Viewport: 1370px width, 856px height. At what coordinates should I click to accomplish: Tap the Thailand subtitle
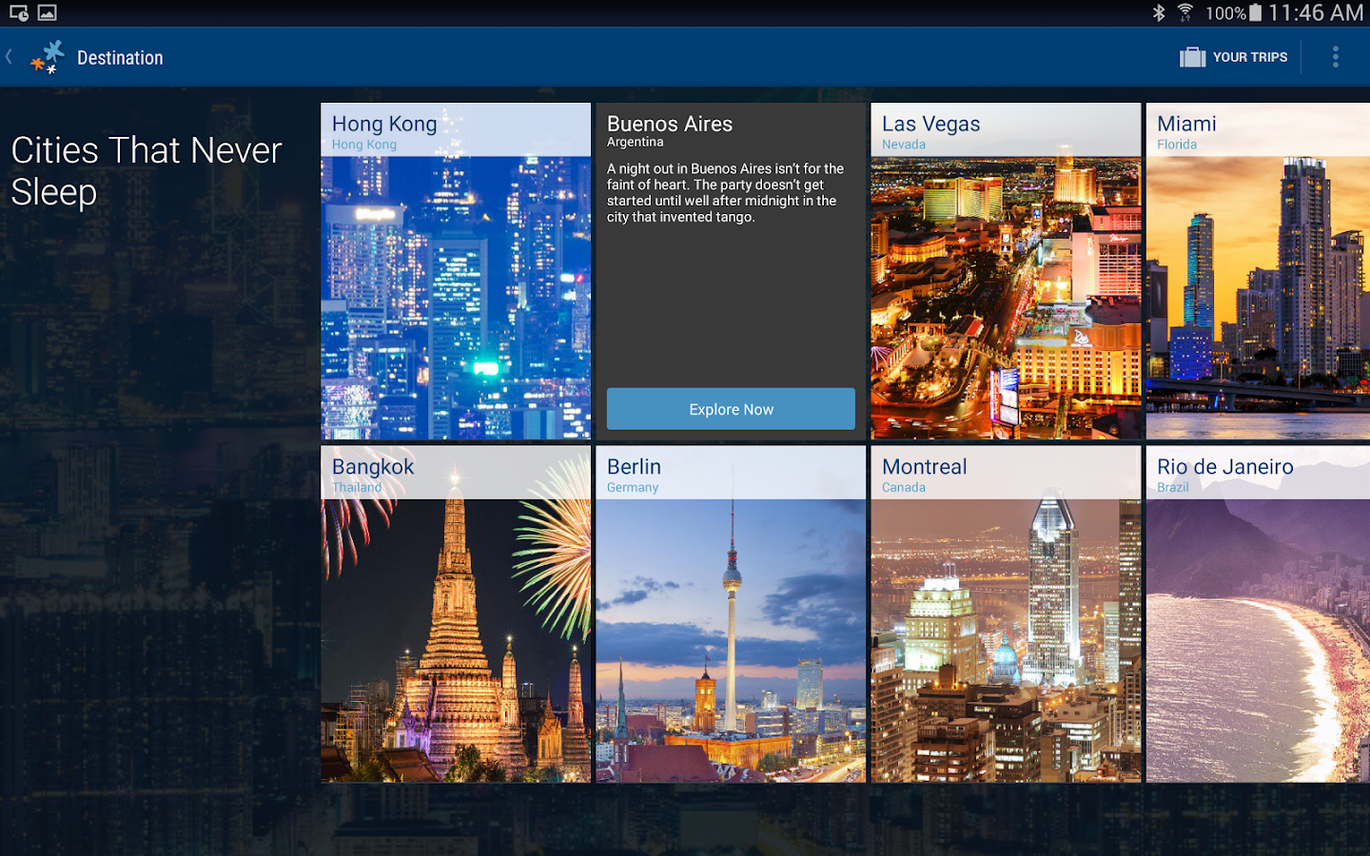pos(357,487)
